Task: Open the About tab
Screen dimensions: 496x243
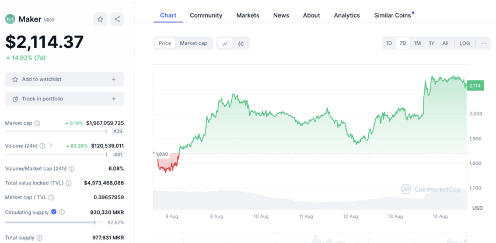Action: (x=312, y=15)
